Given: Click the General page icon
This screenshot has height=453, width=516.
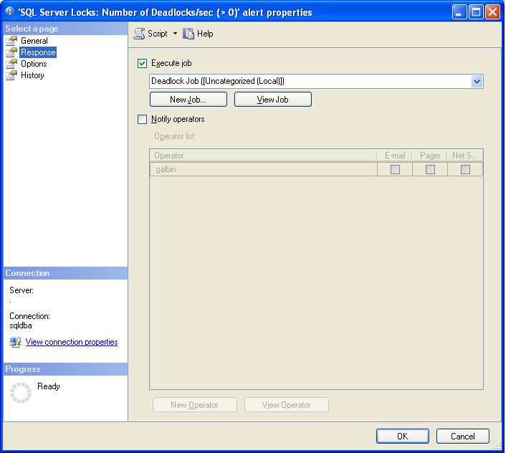Looking at the screenshot, I should click(11, 41).
